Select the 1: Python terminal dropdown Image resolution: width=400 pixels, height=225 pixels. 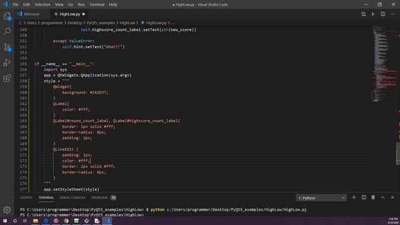pyautogui.click(x=321, y=197)
